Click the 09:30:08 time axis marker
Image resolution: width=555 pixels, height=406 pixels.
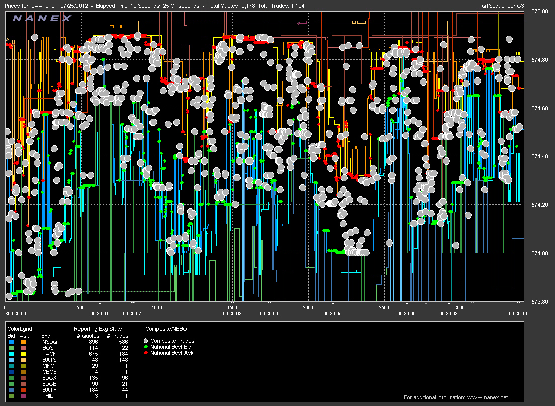[448, 313]
